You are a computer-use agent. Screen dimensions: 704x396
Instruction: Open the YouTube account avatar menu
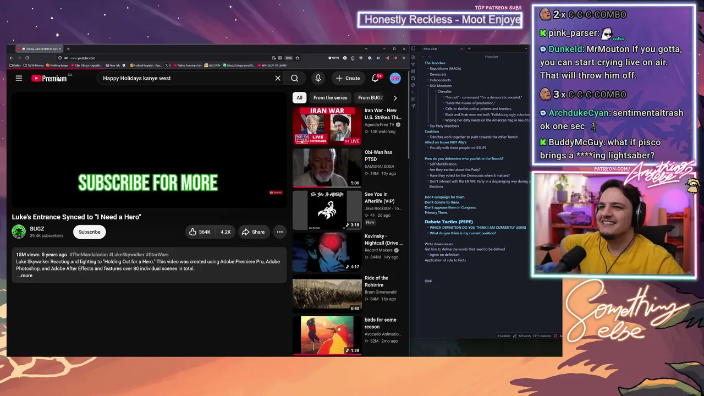point(395,78)
